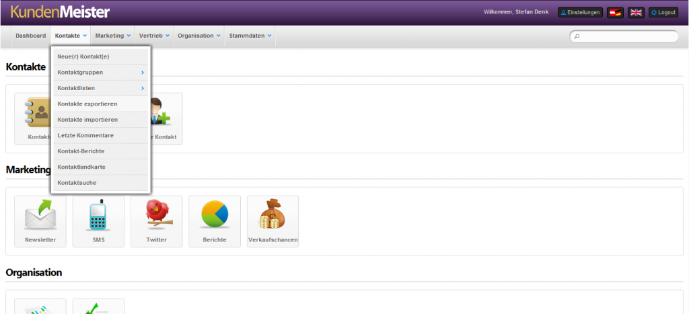Click the Organisation calendar tile at bottom
The width and height of the screenshot is (689, 314).
(x=40, y=306)
